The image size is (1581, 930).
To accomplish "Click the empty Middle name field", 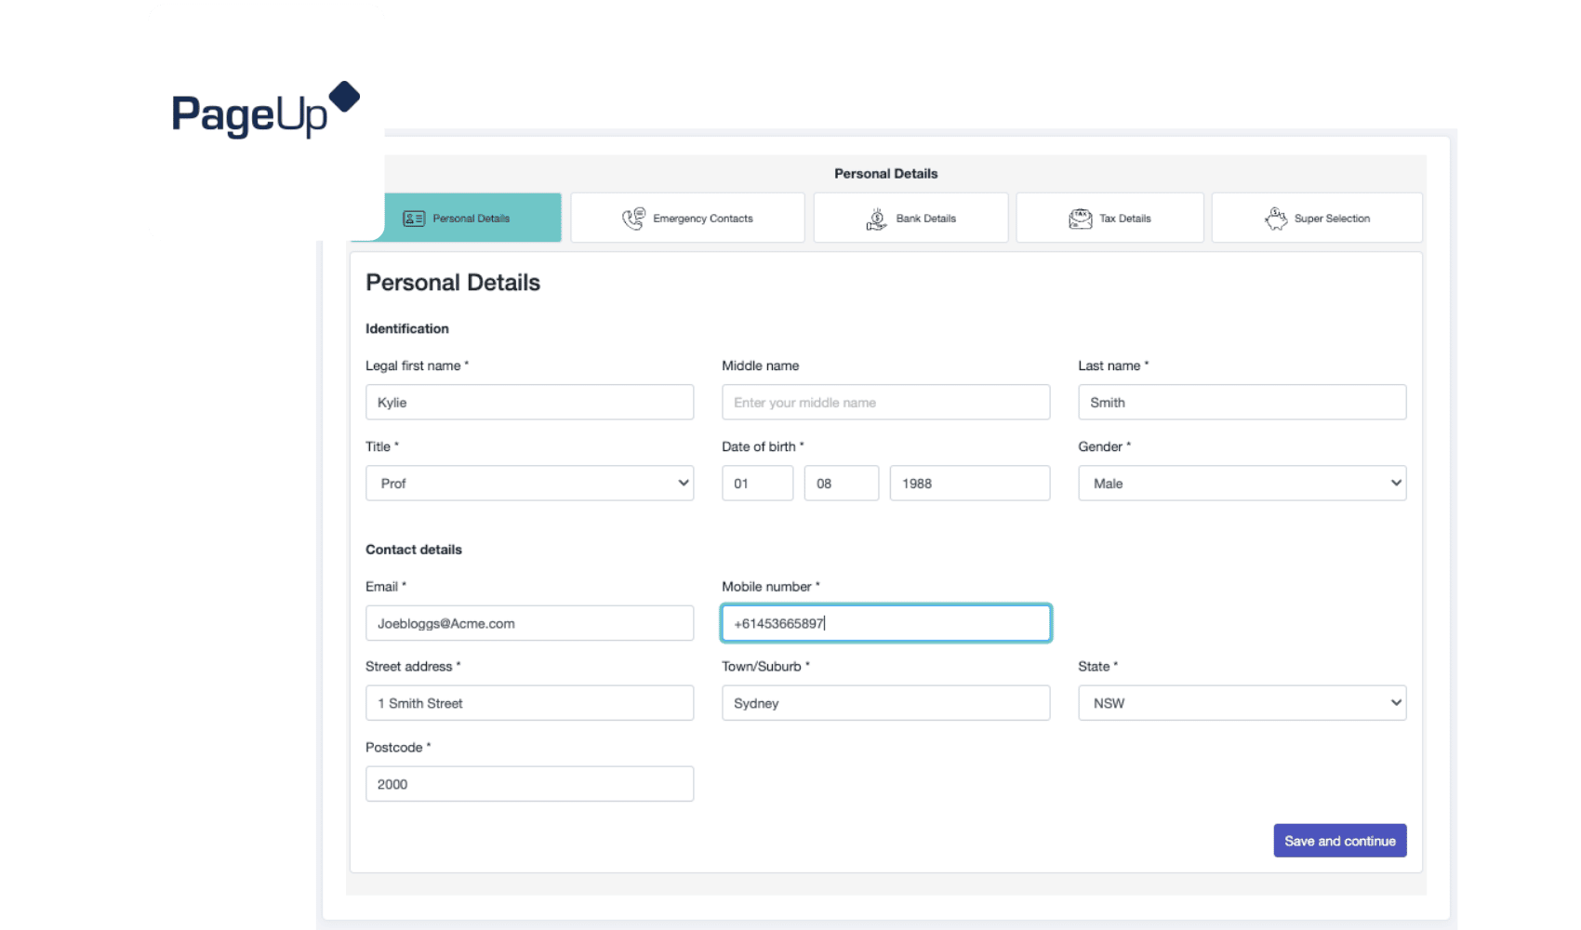I will pyautogui.click(x=885, y=402).
